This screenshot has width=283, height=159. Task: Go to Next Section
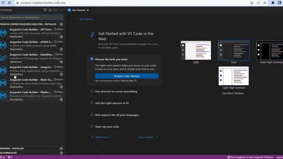pos(146,137)
